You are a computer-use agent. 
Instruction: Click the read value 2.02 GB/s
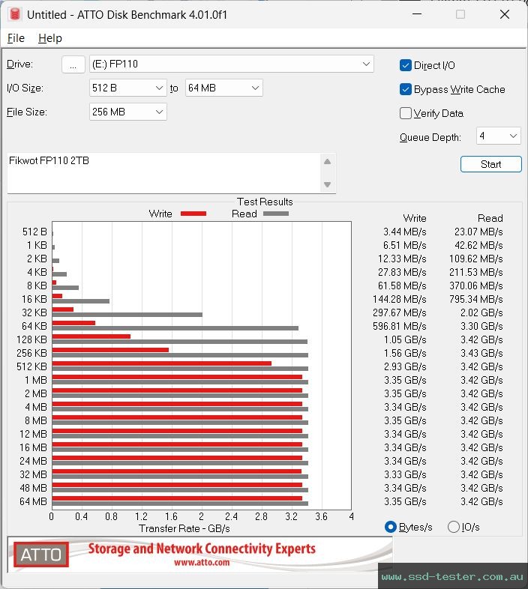(x=481, y=312)
